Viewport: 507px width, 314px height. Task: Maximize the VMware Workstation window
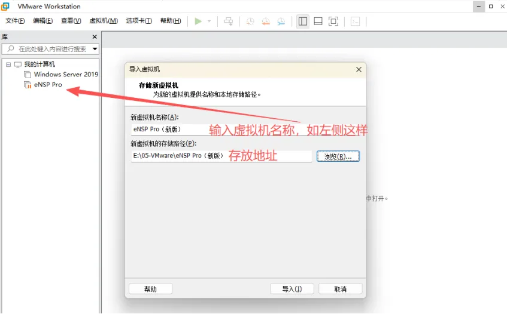tap(491, 7)
